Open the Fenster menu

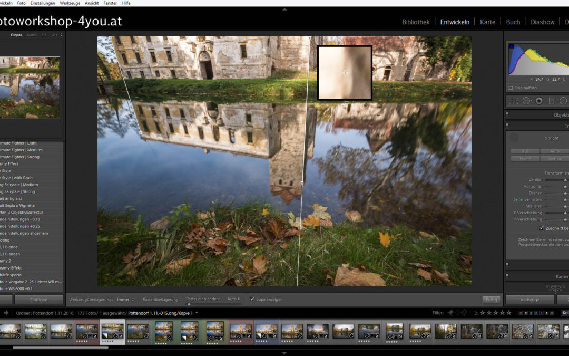(x=110, y=3)
